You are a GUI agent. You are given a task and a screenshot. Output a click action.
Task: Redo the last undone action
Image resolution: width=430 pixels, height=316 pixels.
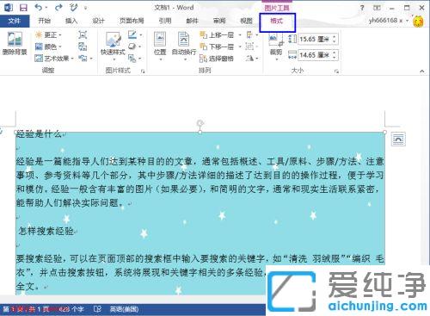coord(58,8)
